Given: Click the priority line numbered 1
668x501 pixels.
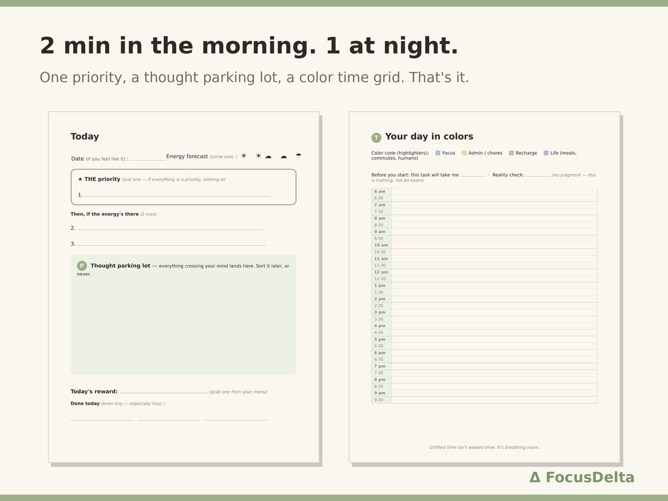Looking at the screenshot, I should pyautogui.click(x=178, y=195).
